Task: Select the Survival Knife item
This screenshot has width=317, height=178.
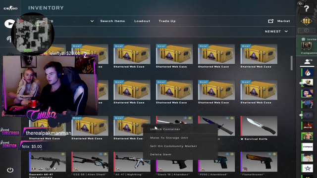Action: tap(259, 128)
